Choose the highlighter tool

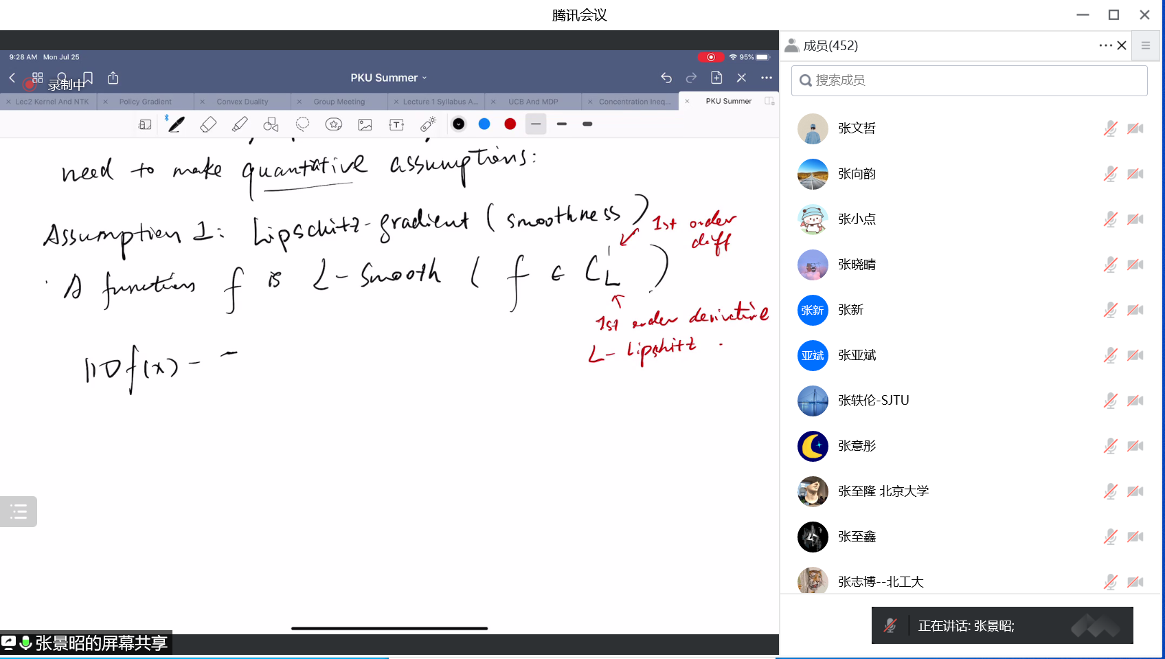pos(240,124)
